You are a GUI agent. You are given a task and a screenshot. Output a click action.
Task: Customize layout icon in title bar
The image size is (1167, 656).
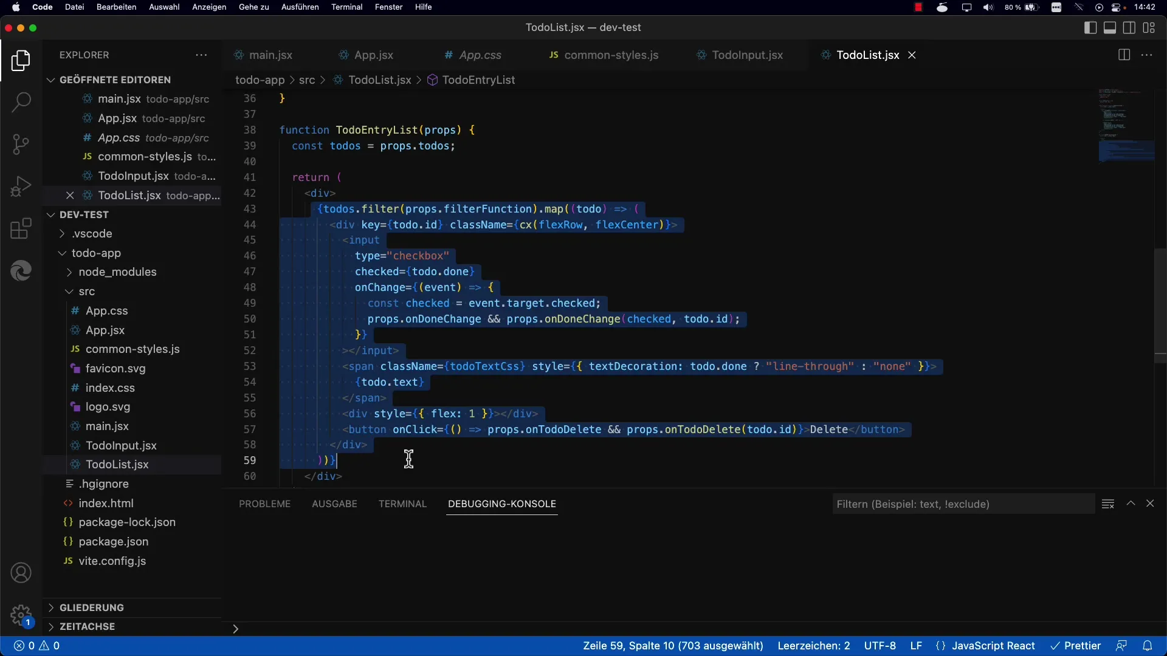pyautogui.click(x=1149, y=27)
